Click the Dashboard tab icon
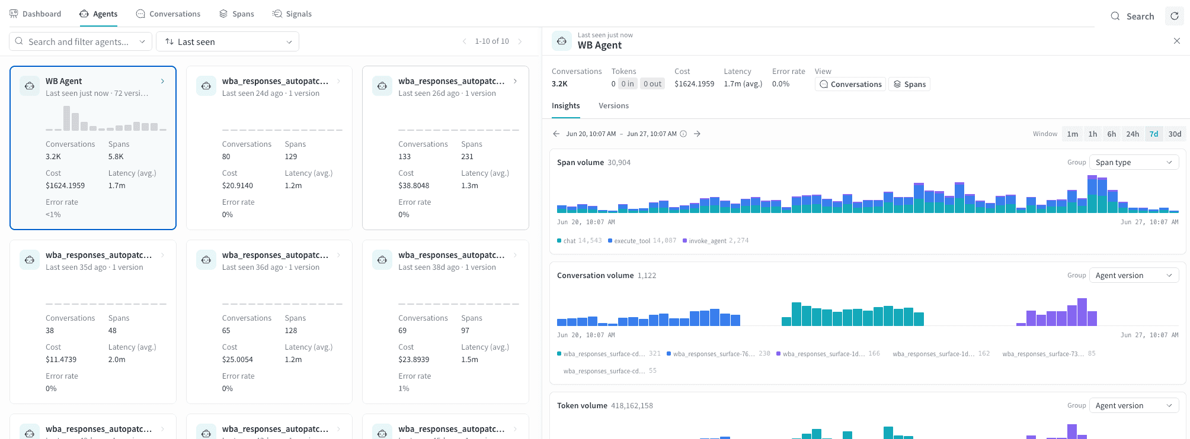Screen dimensions: 1190x439 [14, 14]
